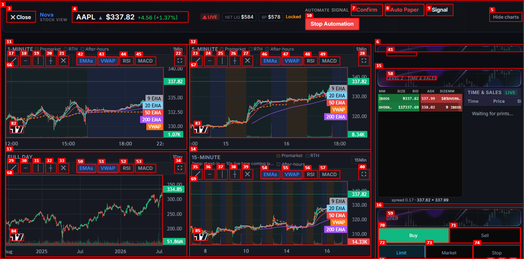
Task: Enable RSI indicator on 1-Minute chart
Action: click(x=126, y=61)
